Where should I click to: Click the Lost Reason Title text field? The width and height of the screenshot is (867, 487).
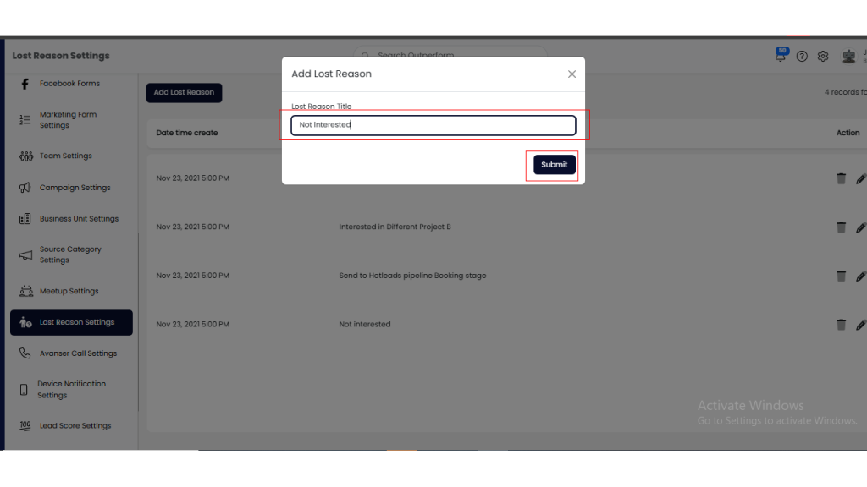pyautogui.click(x=433, y=125)
